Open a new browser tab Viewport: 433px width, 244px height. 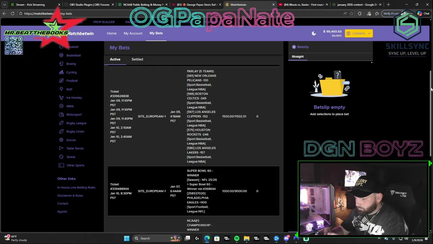388,5
